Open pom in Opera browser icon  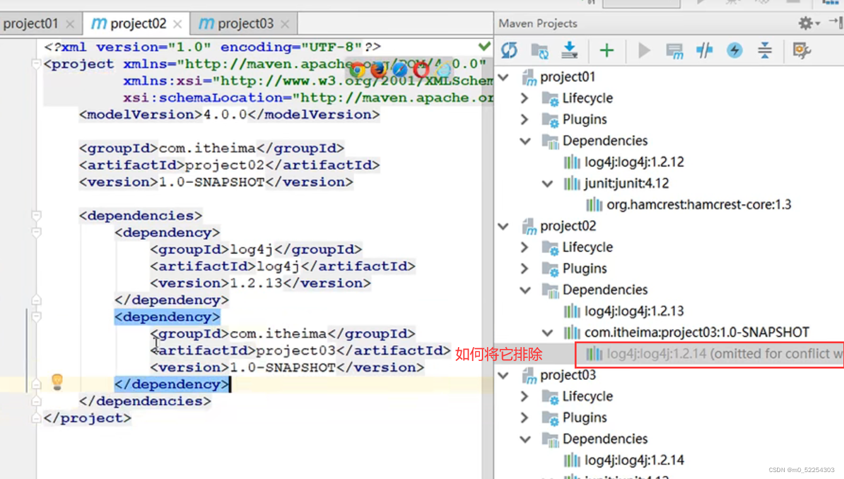pyautogui.click(x=421, y=69)
